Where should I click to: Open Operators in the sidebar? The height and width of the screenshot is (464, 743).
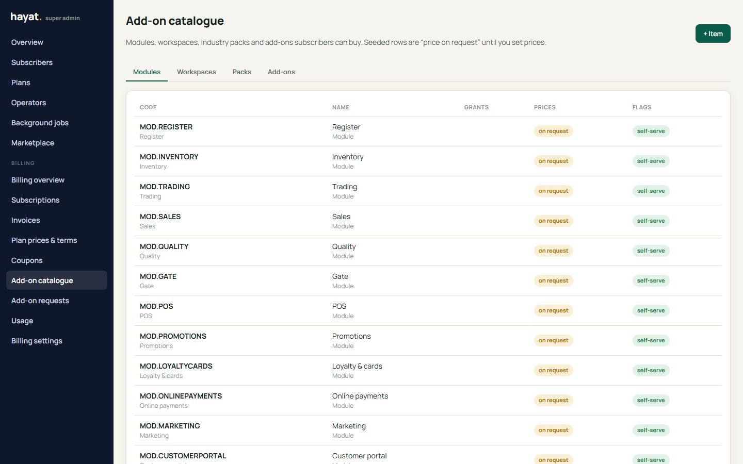[57, 103]
